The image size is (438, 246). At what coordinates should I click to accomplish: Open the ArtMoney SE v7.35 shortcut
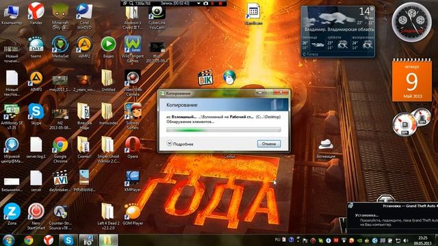point(12,112)
